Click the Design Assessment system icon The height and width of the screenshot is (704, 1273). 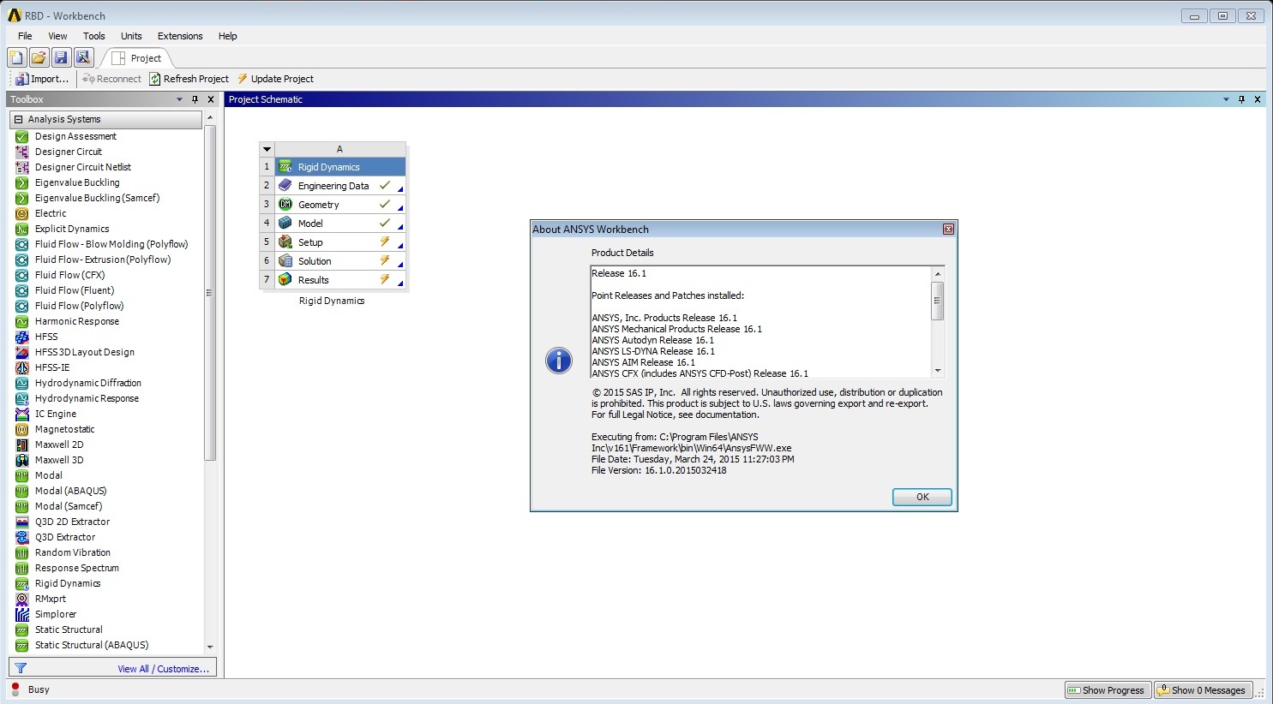click(x=22, y=136)
